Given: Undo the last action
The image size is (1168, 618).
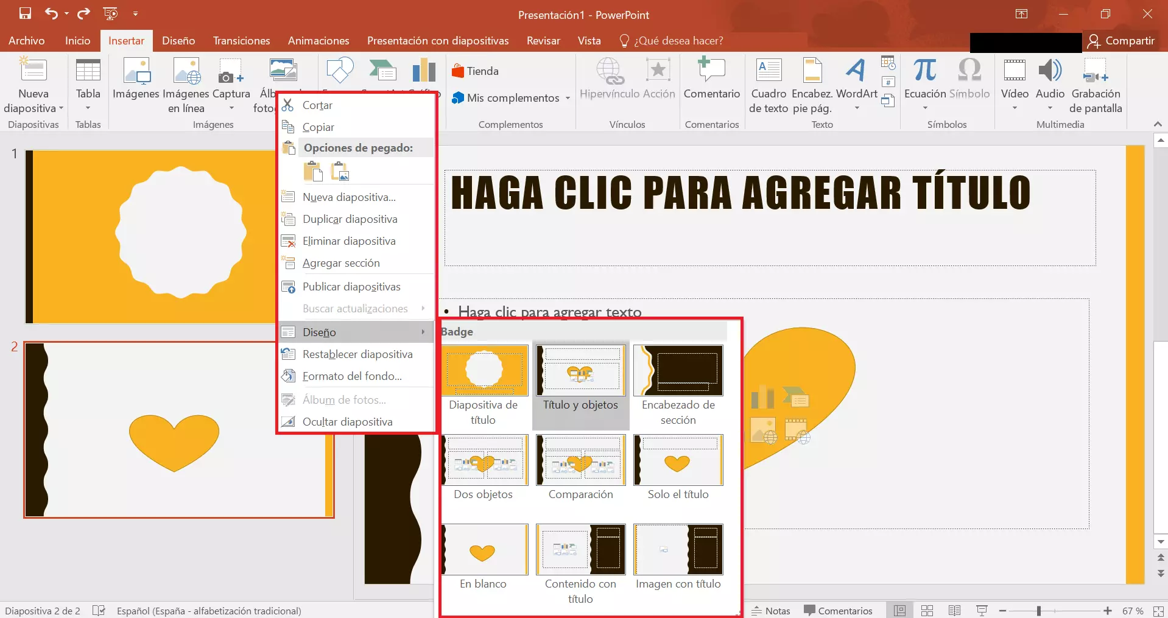Looking at the screenshot, I should (51, 13).
